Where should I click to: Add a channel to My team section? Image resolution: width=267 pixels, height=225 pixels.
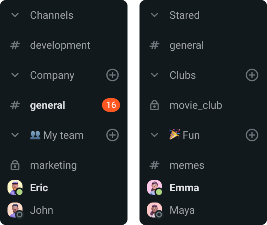tap(112, 135)
